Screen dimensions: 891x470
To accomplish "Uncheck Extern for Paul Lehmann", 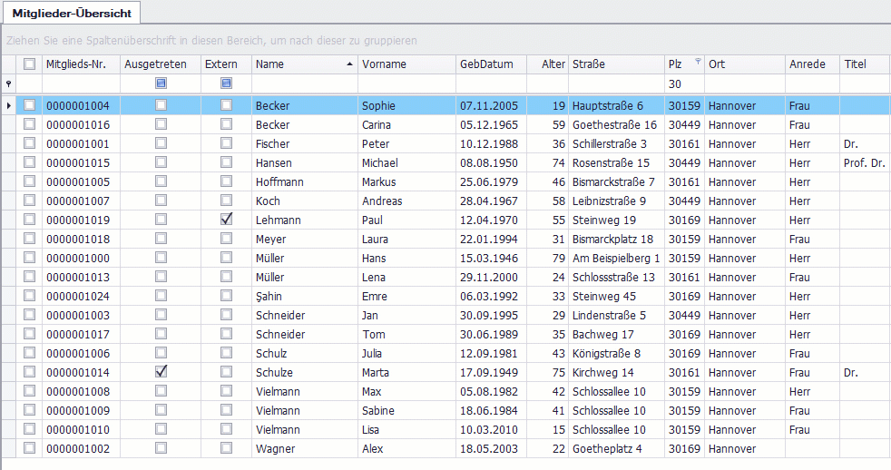I will [x=226, y=220].
